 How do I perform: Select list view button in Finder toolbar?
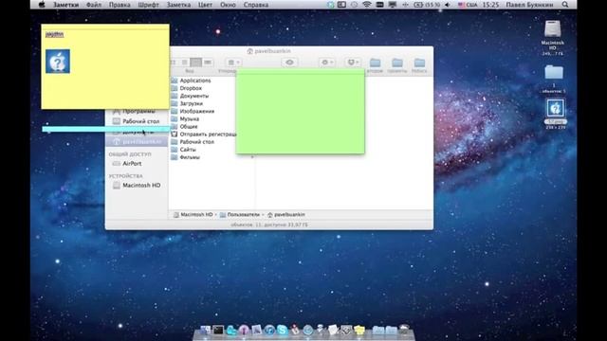pyautogui.click(x=185, y=63)
